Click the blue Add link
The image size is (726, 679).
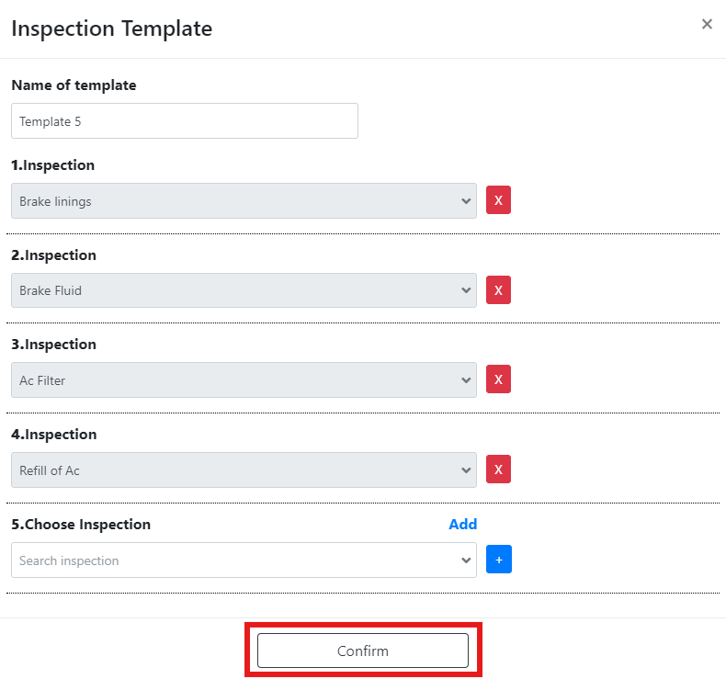[462, 524]
